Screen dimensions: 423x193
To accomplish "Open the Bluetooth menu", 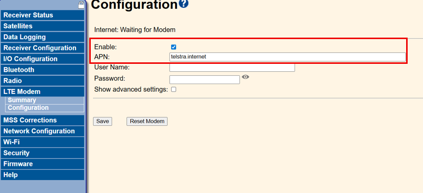I will coord(43,70).
